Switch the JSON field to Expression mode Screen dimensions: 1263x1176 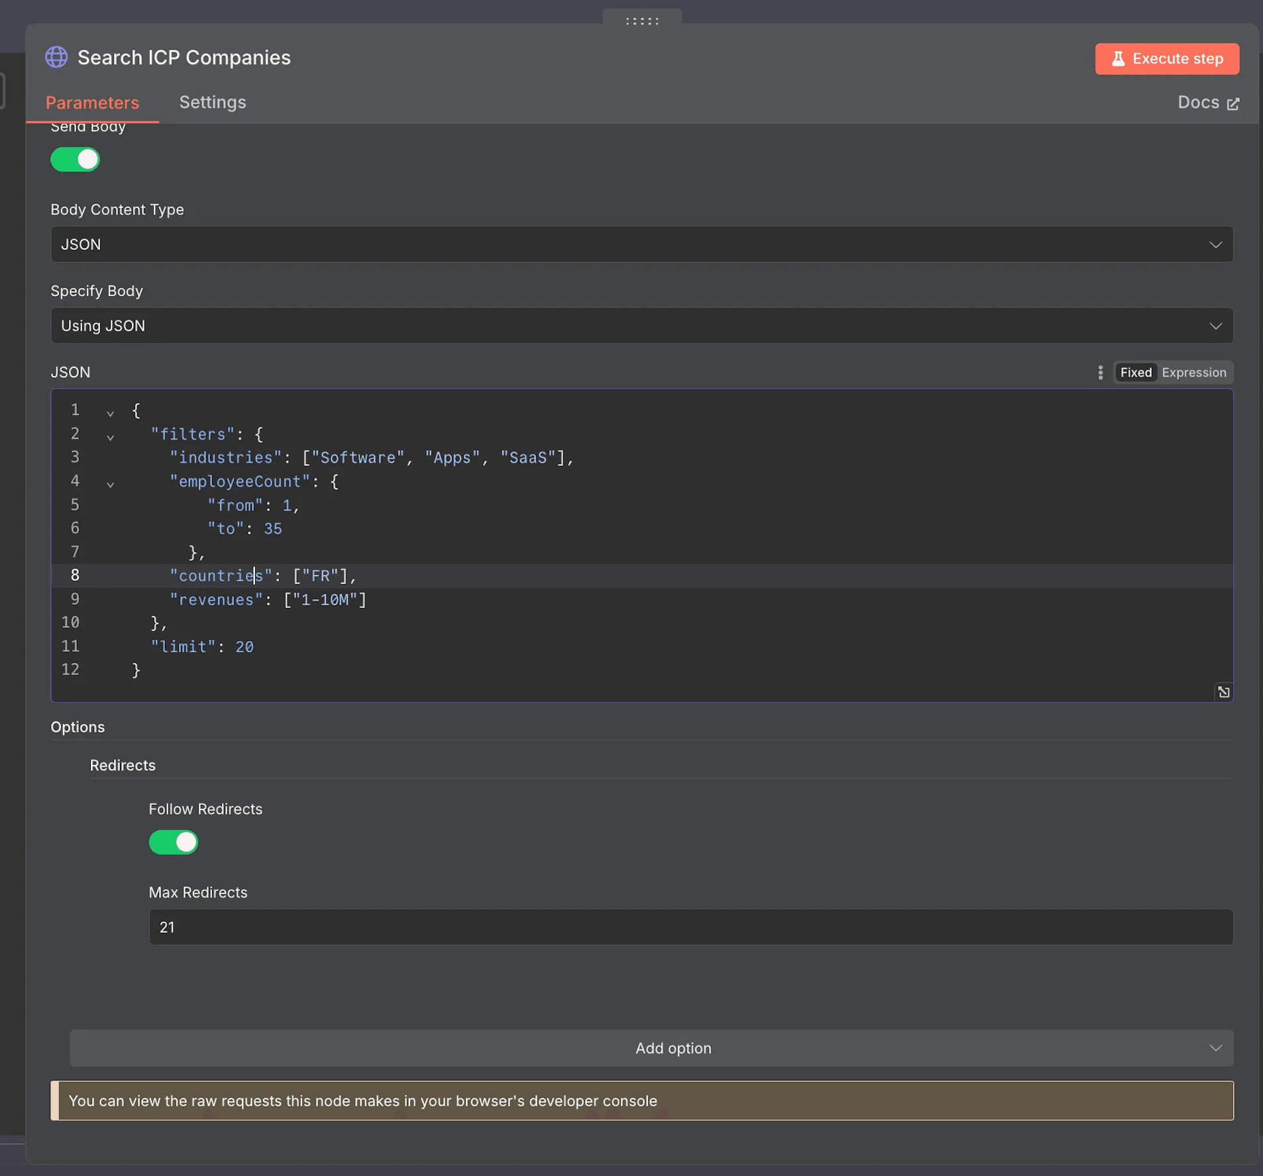click(1193, 373)
